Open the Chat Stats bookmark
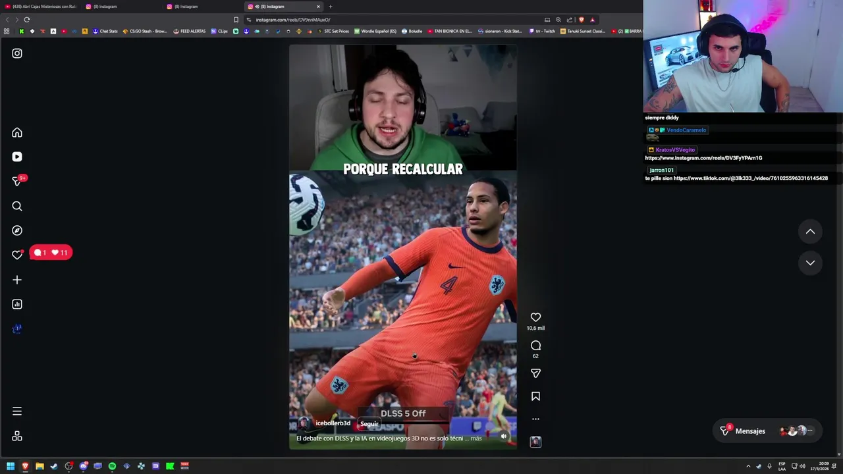Image resolution: width=843 pixels, height=474 pixels. pos(105,31)
